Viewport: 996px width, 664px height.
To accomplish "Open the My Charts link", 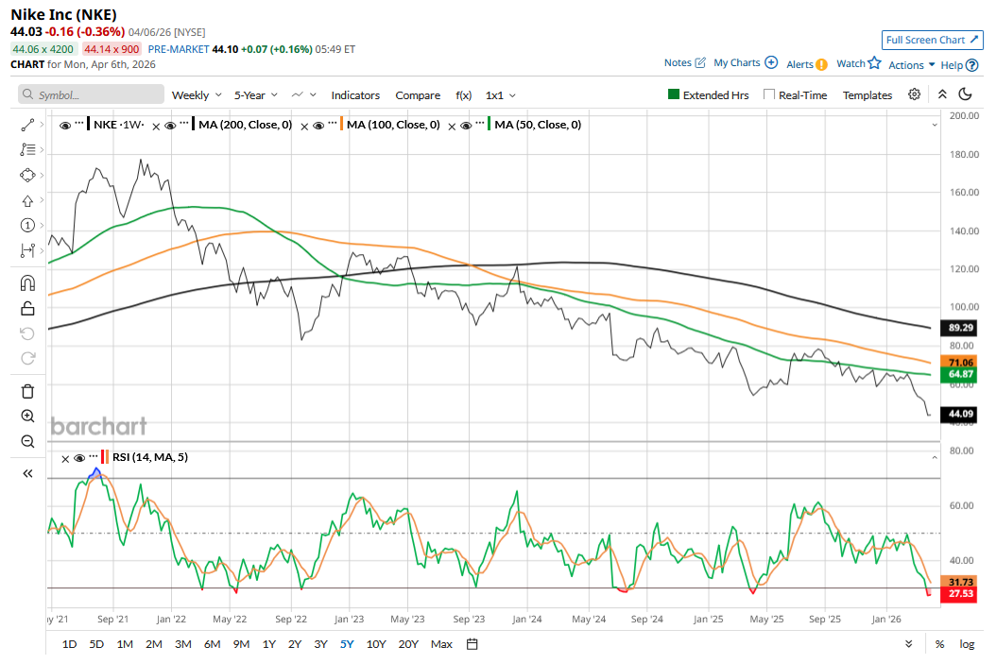I will coord(745,63).
